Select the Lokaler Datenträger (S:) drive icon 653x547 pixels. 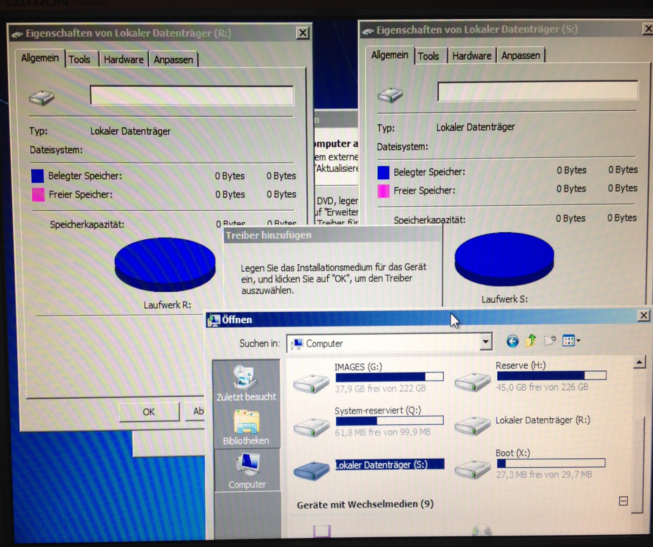pyautogui.click(x=311, y=471)
